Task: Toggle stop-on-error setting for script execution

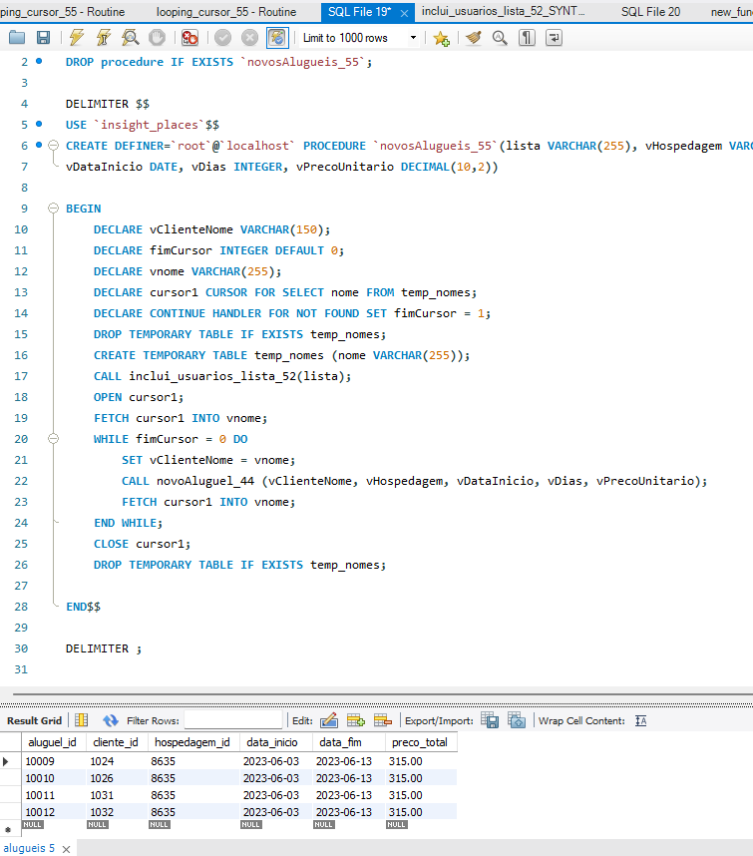Action: pos(189,38)
